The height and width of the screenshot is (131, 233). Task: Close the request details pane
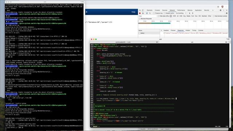161,30
